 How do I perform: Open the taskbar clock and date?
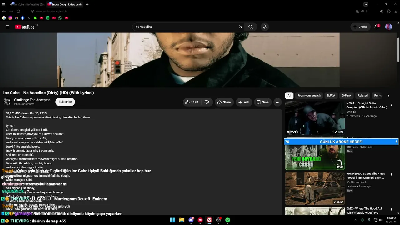[391, 220]
